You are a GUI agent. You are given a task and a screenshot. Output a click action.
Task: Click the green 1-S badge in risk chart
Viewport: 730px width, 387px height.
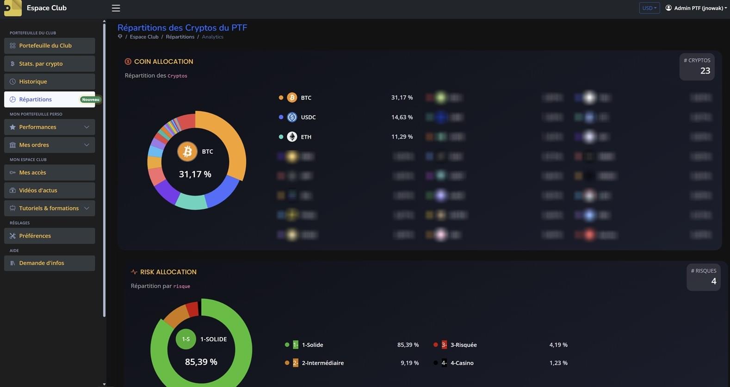click(186, 339)
